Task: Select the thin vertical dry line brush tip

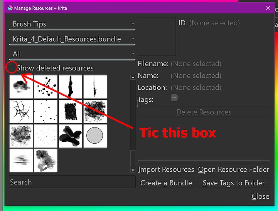Action: (95, 87)
